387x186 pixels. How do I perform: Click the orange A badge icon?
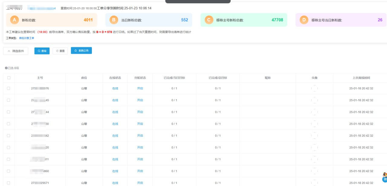tap(14, 20)
